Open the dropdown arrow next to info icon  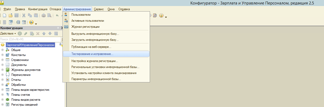click(166, 17)
